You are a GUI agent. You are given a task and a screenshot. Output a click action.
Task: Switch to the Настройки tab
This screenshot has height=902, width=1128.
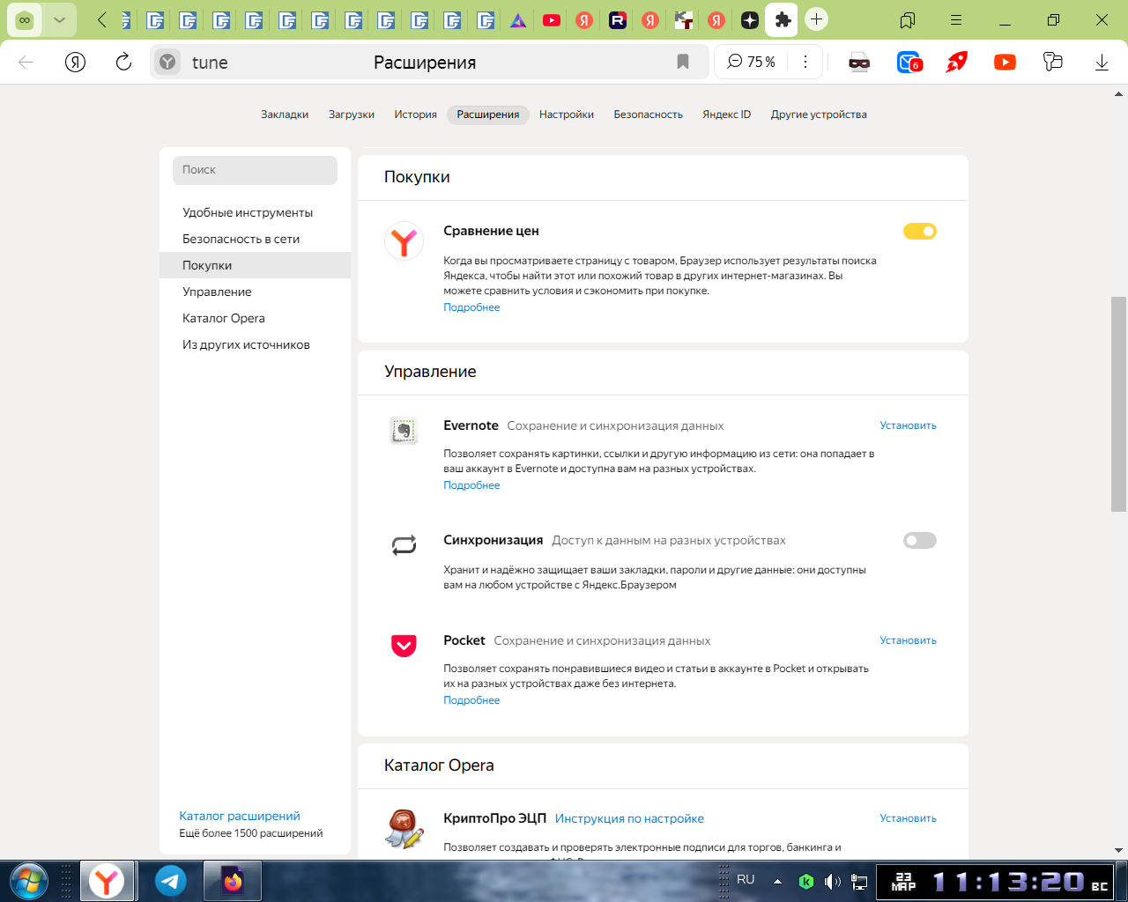(x=566, y=115)
